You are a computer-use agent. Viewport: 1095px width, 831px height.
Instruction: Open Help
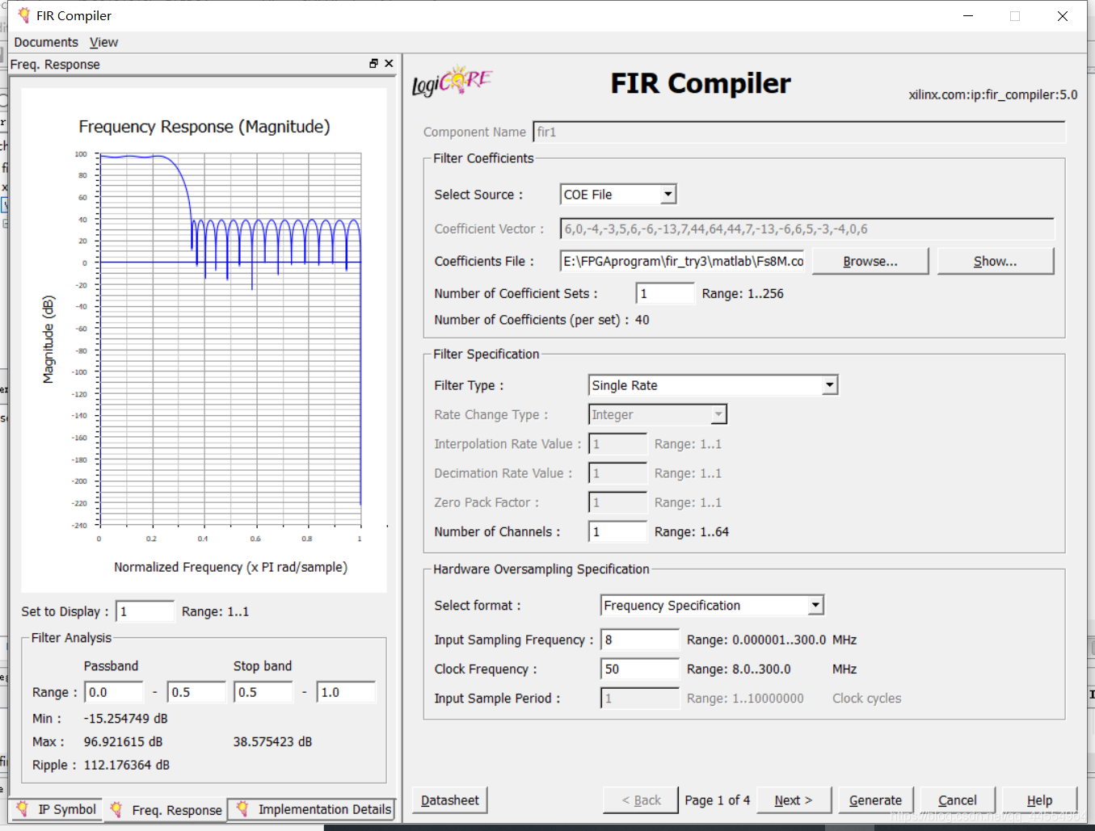[x=1039, y=800]
